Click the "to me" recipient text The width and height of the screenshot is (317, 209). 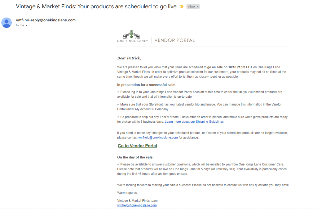(20, 25)
